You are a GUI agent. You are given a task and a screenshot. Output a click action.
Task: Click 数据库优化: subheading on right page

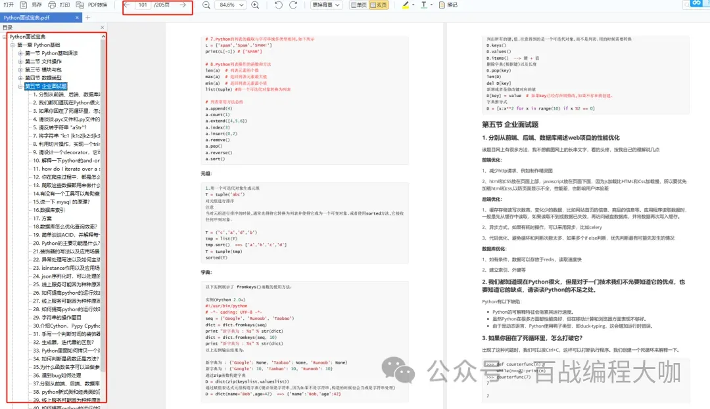tap(494, 249)
